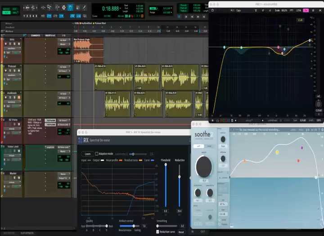324x236 pixels.
Task: Solo the Intro track
Action: click(x=14, y=44)
